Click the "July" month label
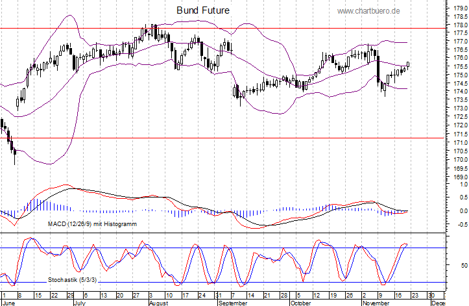 [80, 303]
